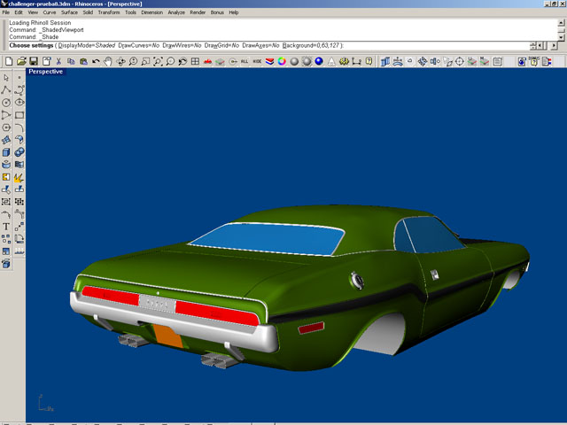Save the model with the floppy disk icon

(34, 61)
